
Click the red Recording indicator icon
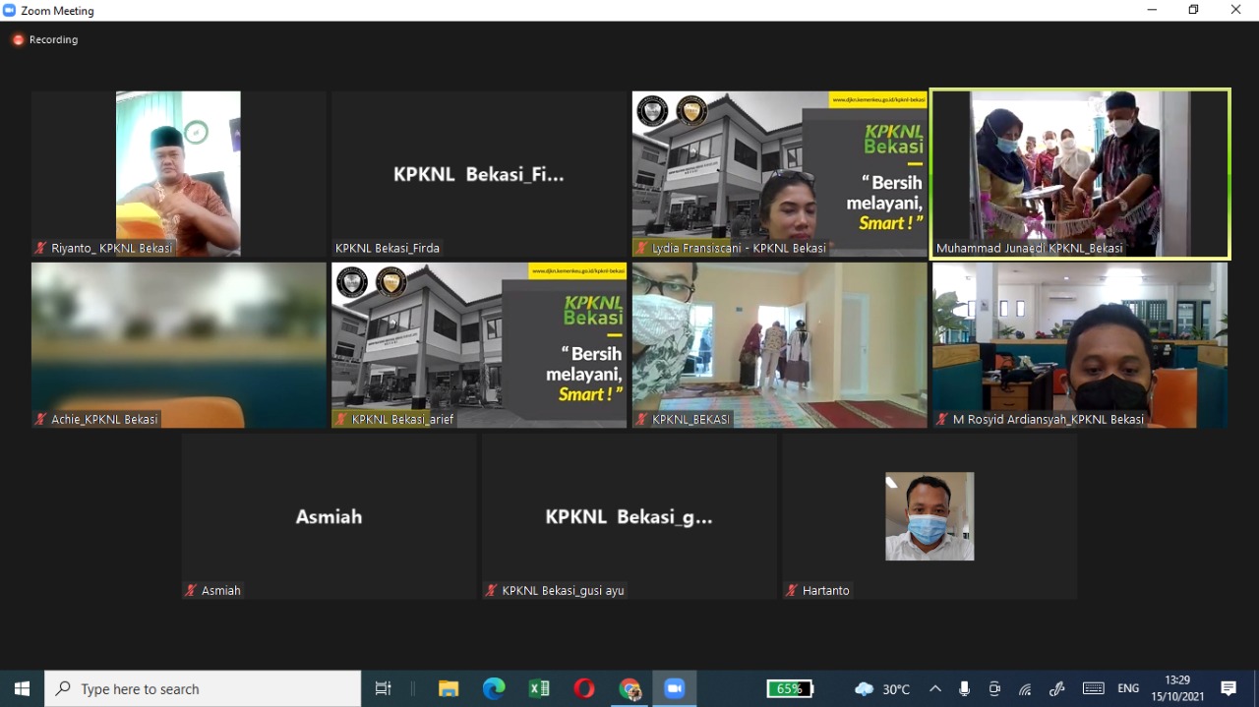coord(18,40)
